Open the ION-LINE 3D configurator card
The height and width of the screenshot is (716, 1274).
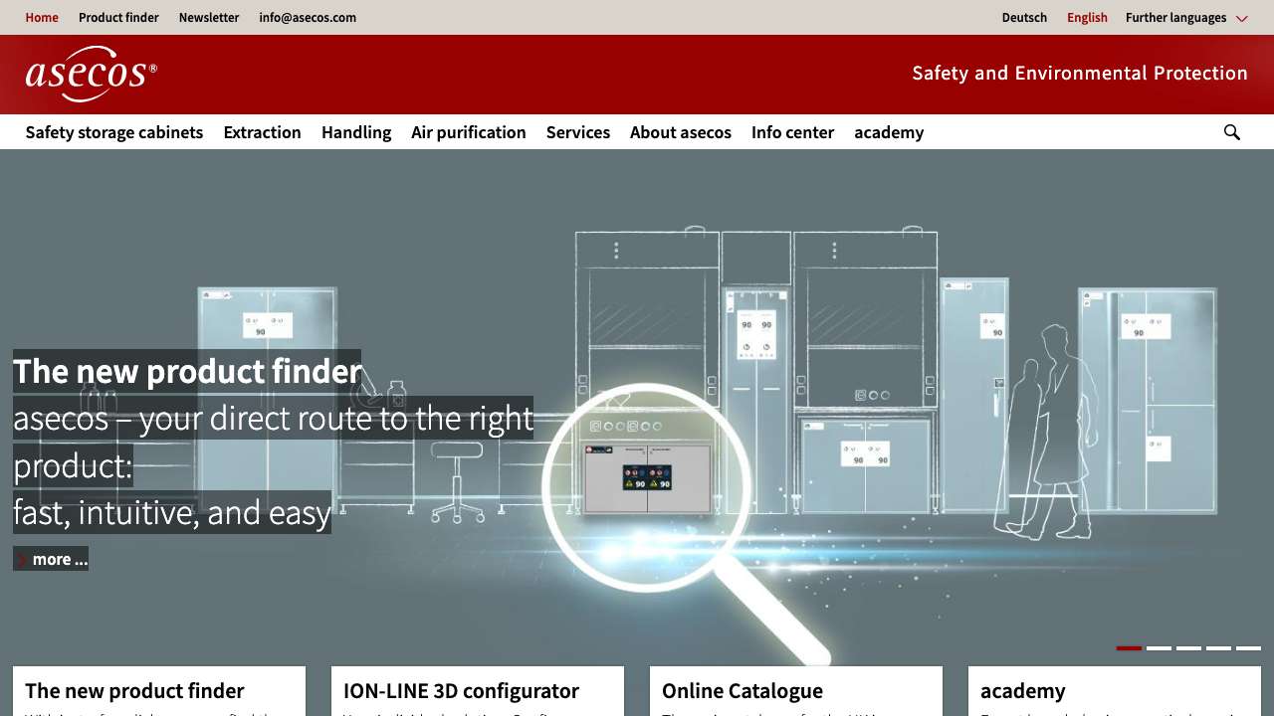point(461,691)
